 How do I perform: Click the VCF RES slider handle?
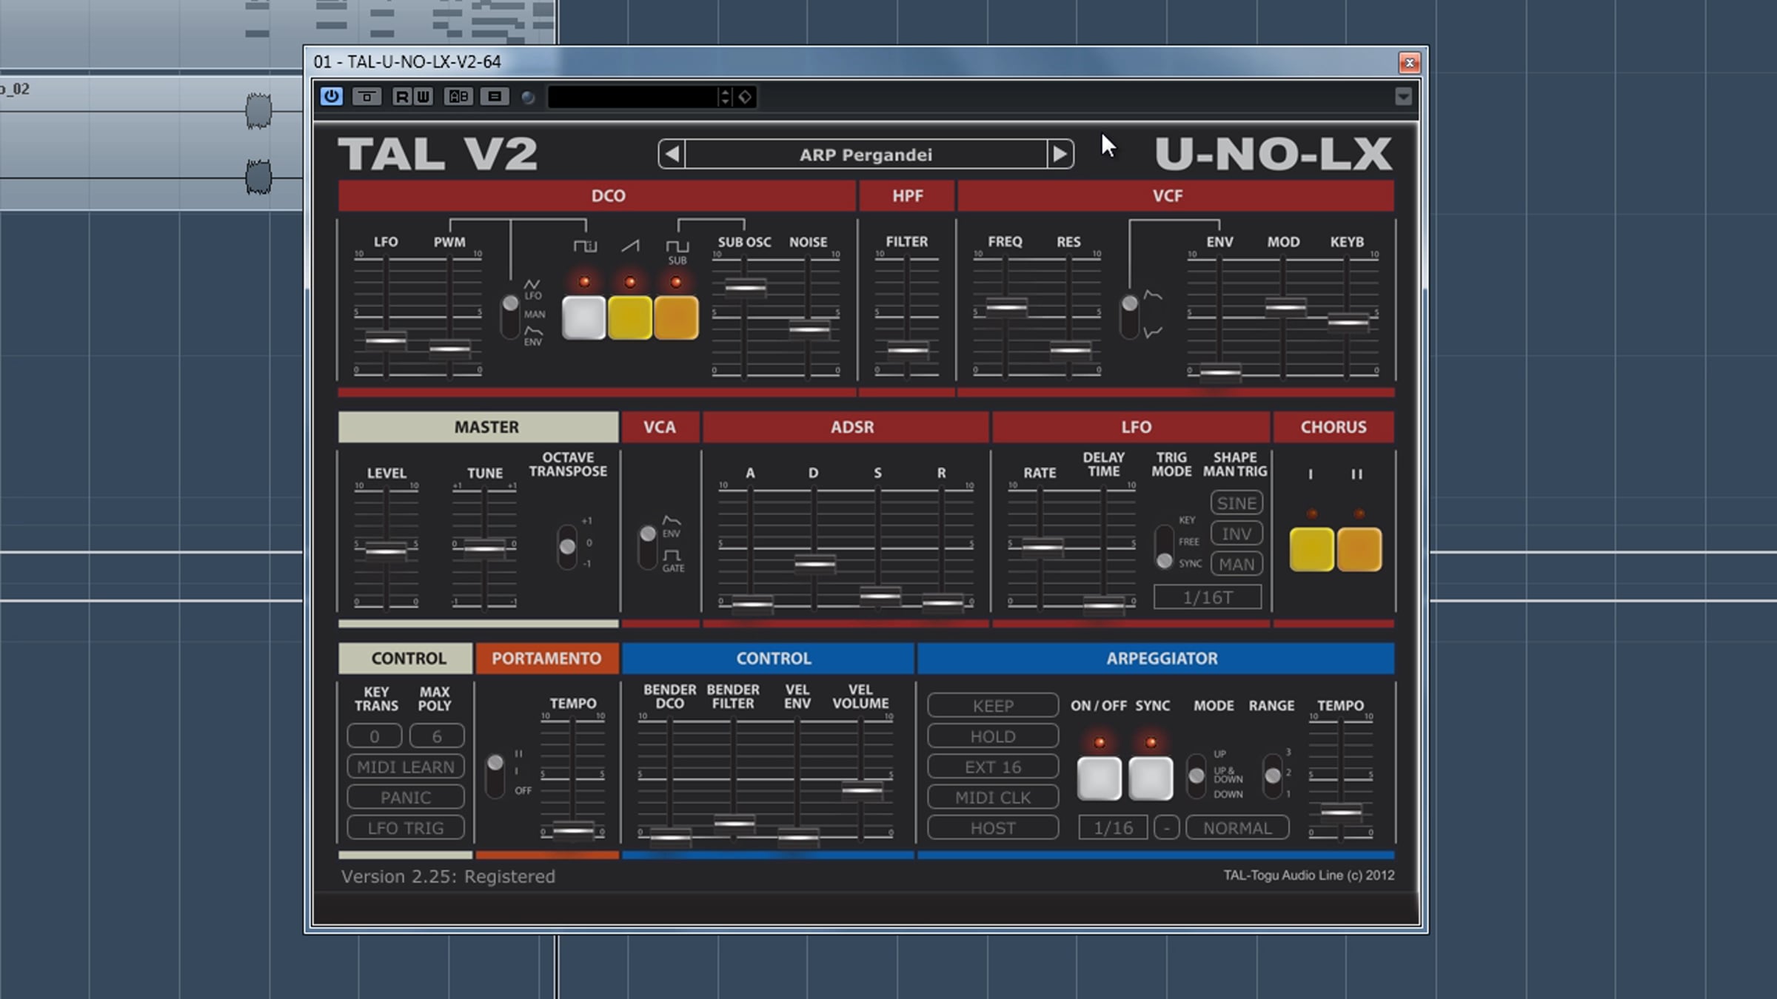coord(1070,349)
